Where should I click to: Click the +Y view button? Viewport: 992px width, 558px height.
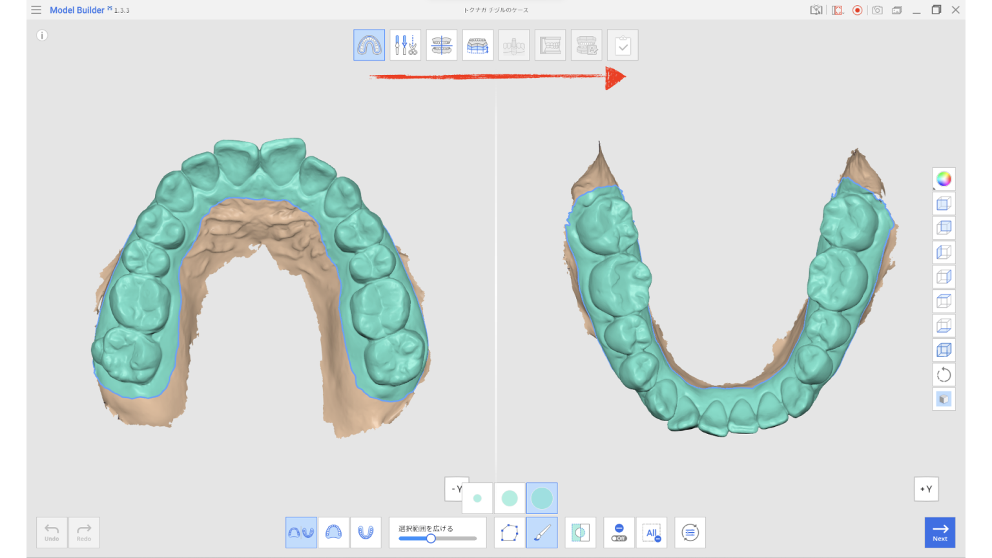point(925,489)
